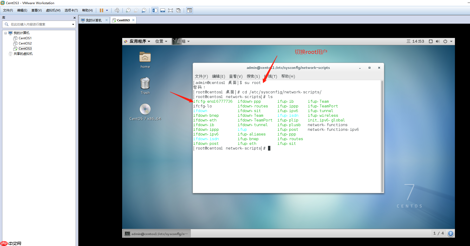The width and height of the screenshot is (470, 246).
Task: Click the 1 / 4 workspace indicator
Action: coord(439,233)
